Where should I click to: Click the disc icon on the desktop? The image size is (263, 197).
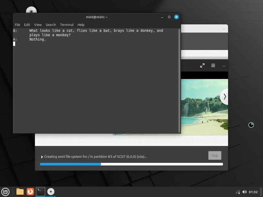pyautogui.click(x=31, y=10)
